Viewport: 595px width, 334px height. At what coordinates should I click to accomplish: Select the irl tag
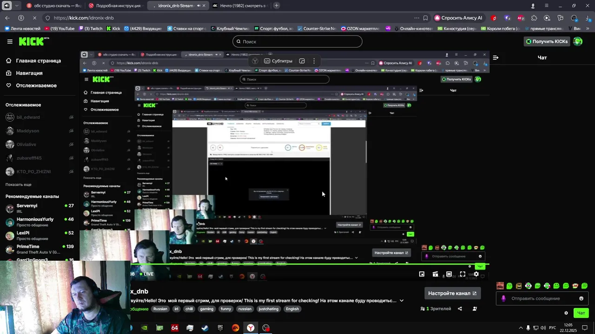[x=176, y=309]
